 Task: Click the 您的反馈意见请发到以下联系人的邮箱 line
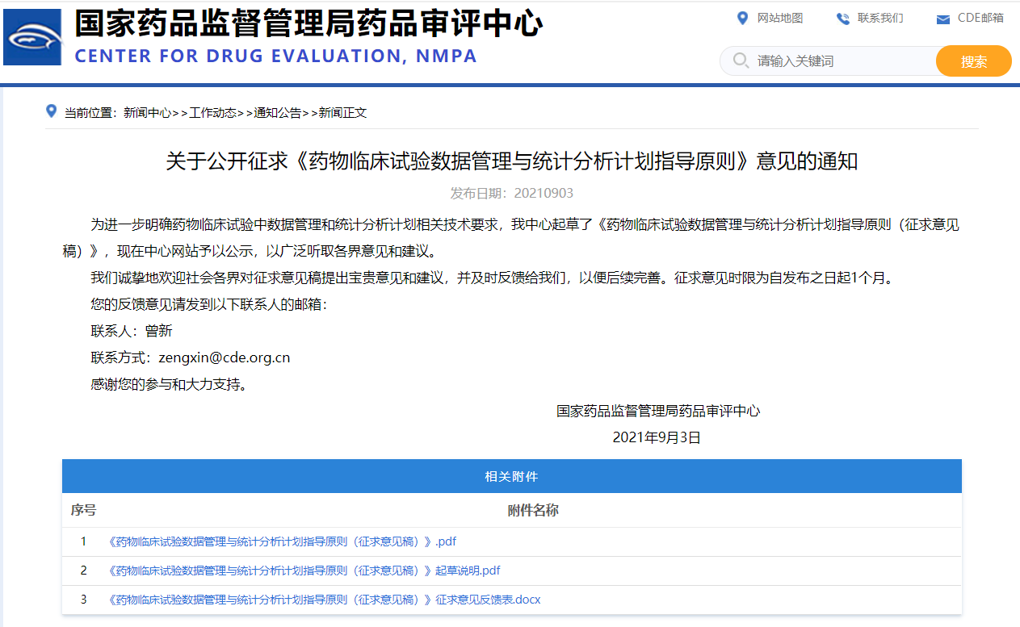209,304
